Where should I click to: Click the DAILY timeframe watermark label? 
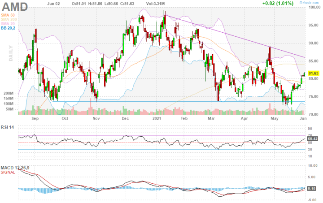pyautogui.click(x=11, y=53)
